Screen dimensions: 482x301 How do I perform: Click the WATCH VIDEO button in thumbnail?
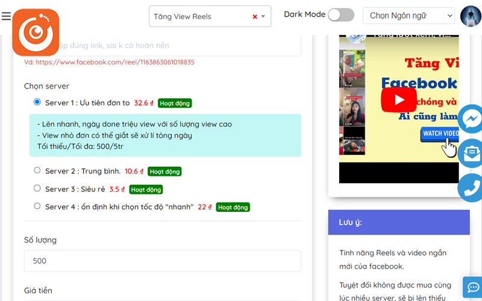(440, 134)
